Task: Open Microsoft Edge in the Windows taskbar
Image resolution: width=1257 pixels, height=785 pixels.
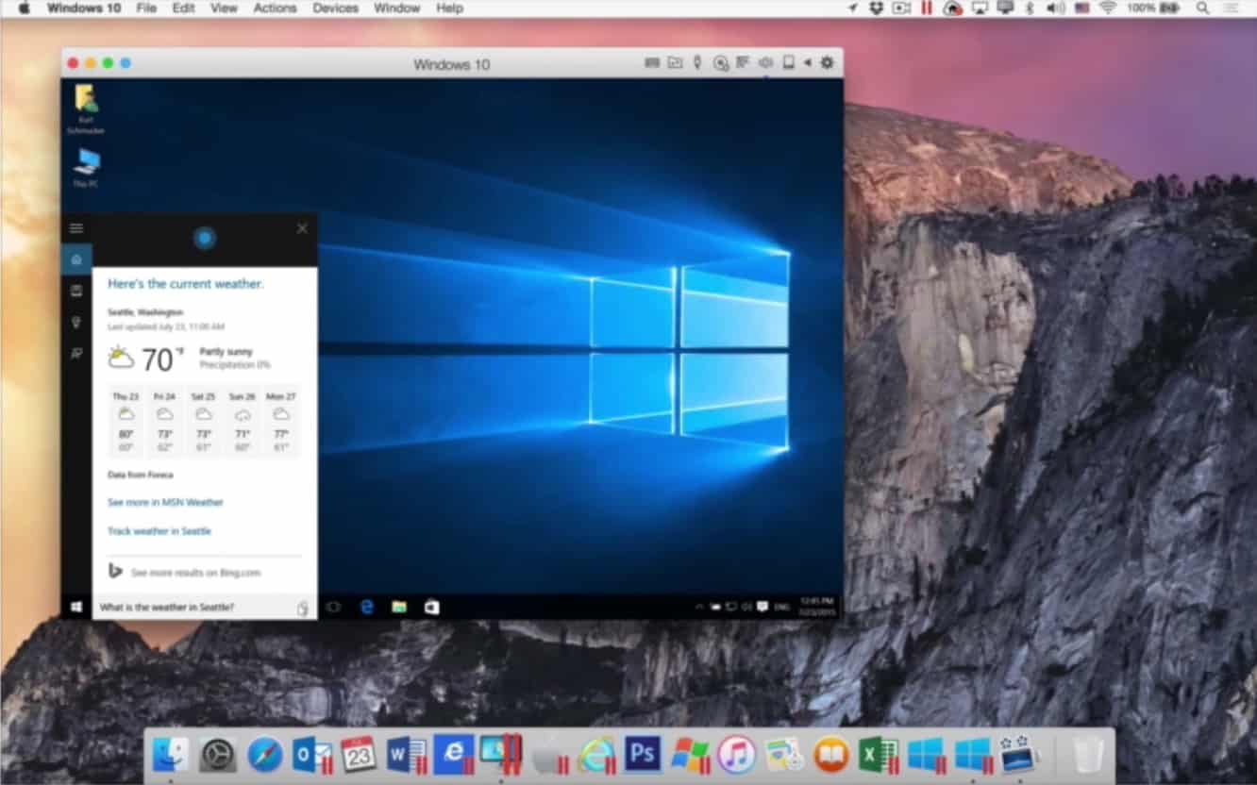Action: click(x=367, y=608)
